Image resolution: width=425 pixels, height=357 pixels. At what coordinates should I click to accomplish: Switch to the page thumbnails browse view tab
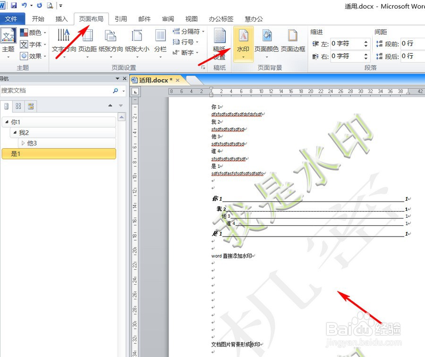tap(18, 106)
